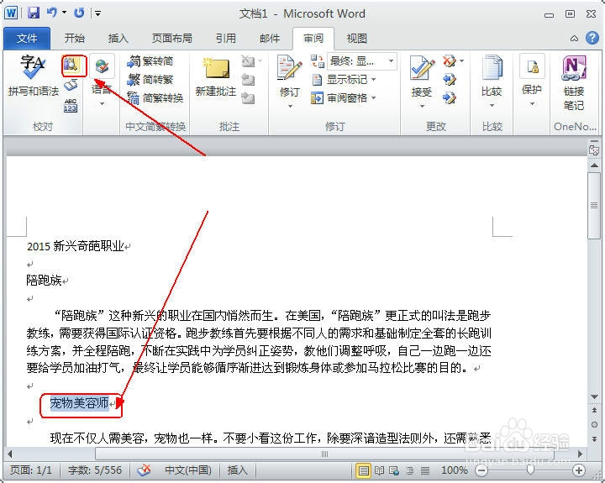Expand the 接受 dropdown arrow
Screen dimensions: 605x483
pos(422,105)
